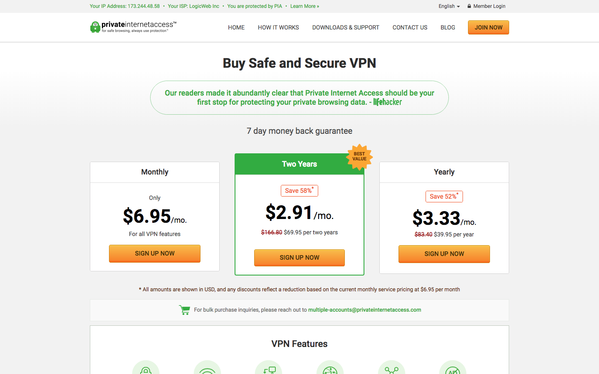Image resolution: width=599 pixels, height=374 pixels.
Task: Sign up for the Yearly plan
Action: click(x=444, y=254)
